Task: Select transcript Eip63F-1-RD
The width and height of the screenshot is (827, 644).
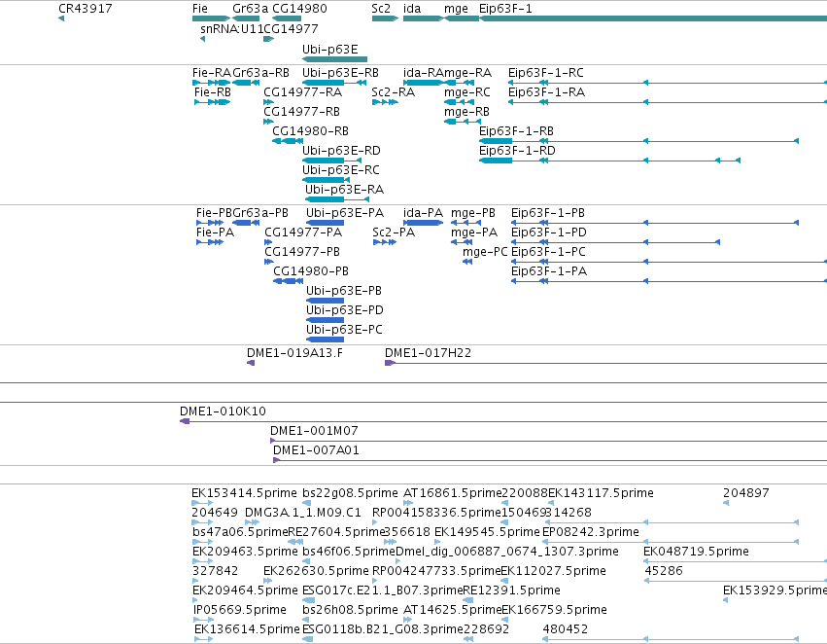Action: point(517,151)
